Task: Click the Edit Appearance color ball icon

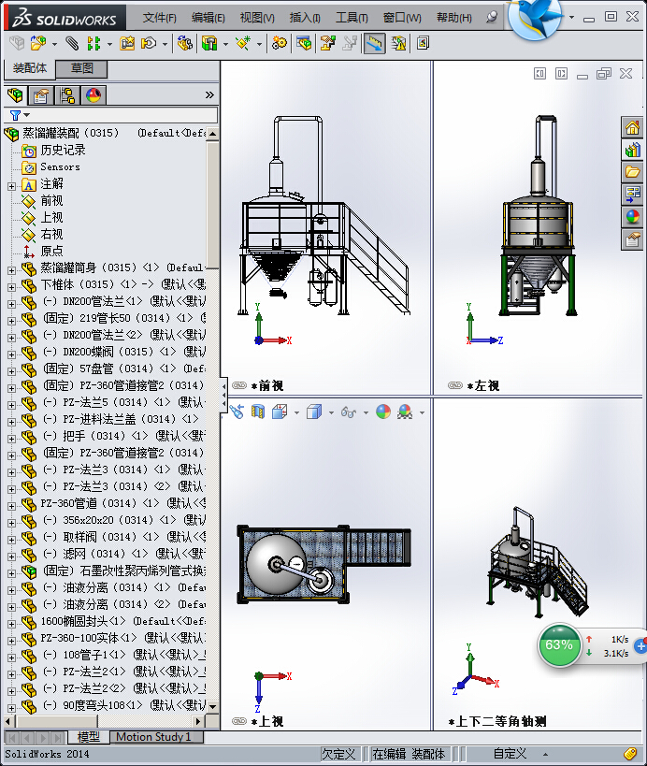Action: (383, 412)
